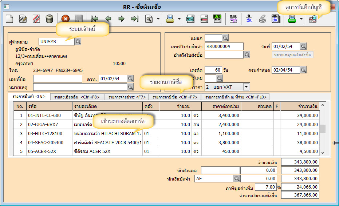Viewport: 339px width, 206px height.
Task: Open due date lookup beside 02/04/54
Action: click(x=304, y=70)
